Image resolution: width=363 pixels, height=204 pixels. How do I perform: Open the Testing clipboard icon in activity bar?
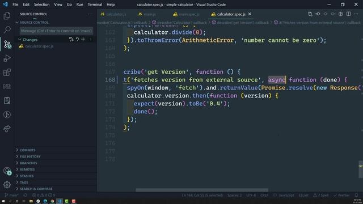click(7, 101)
